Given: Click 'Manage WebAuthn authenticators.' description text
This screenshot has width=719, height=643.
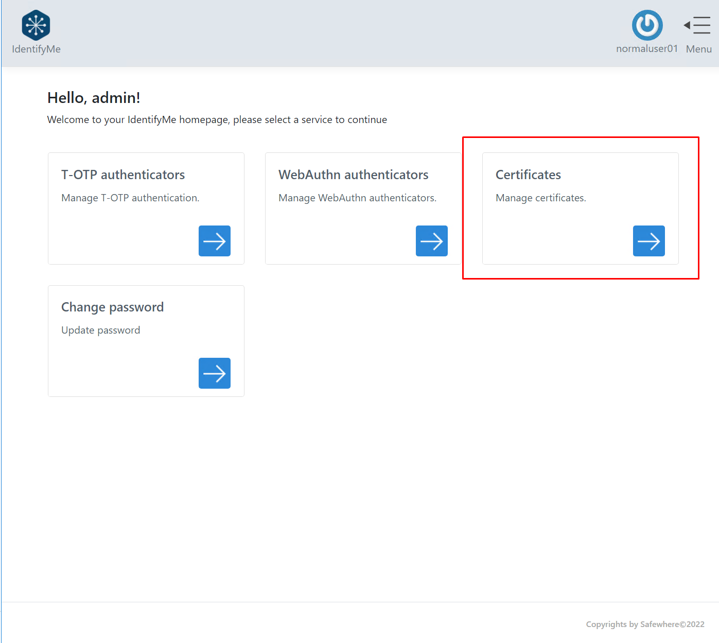Looking at the screenshot, I should (x=357, y=198).
